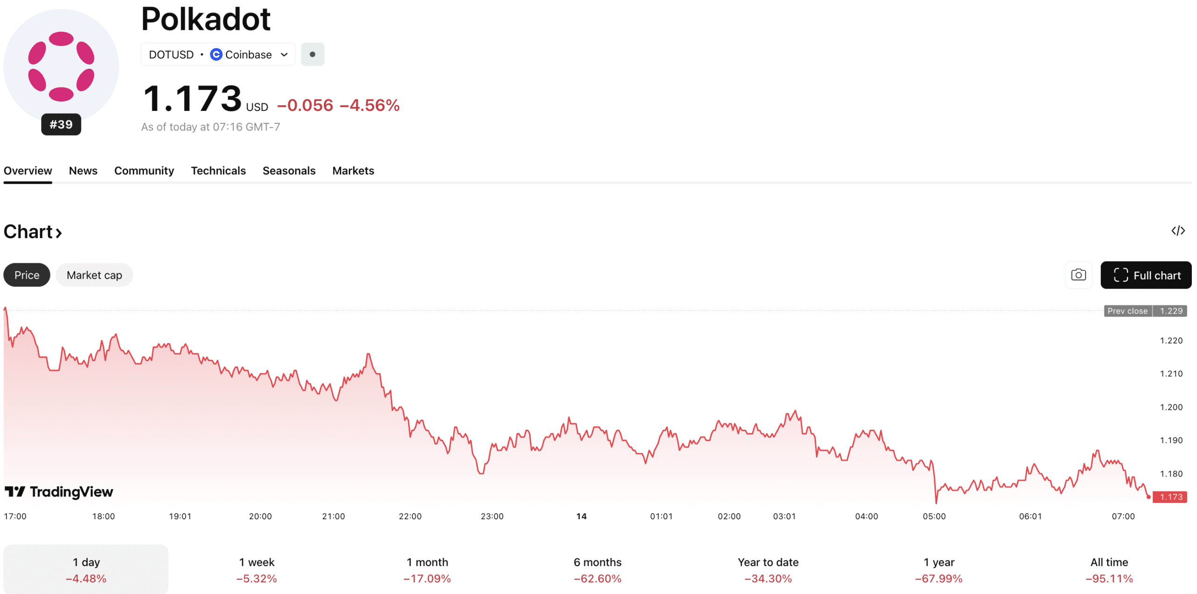Open the Seasonals tab

click(289, 171)
